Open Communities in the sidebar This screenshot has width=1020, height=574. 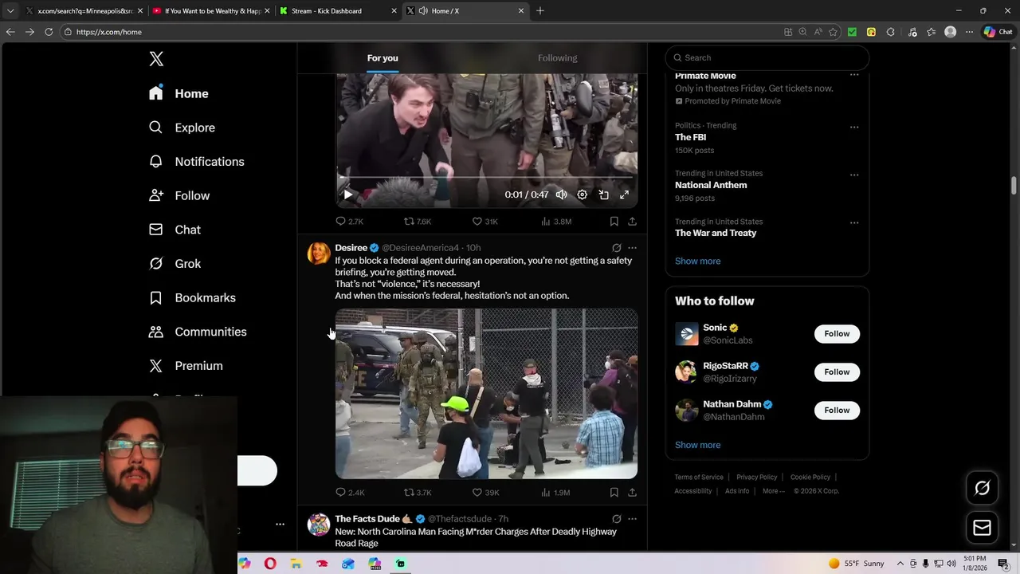[x=198, y=332]
